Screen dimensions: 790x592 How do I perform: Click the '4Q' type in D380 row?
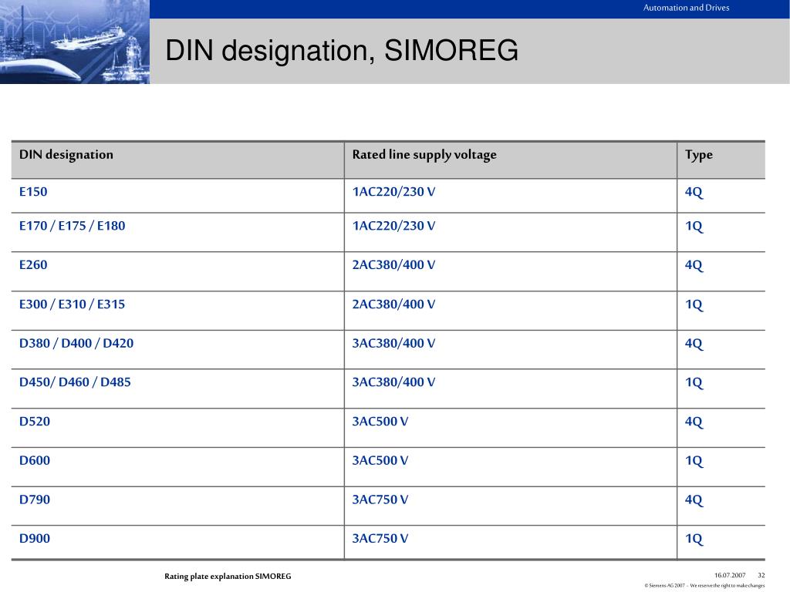(x=694, y=344)
